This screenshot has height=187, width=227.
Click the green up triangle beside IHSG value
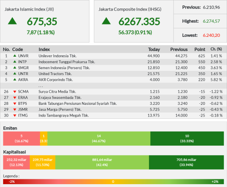pyautogui.click(x=106, y=21)
